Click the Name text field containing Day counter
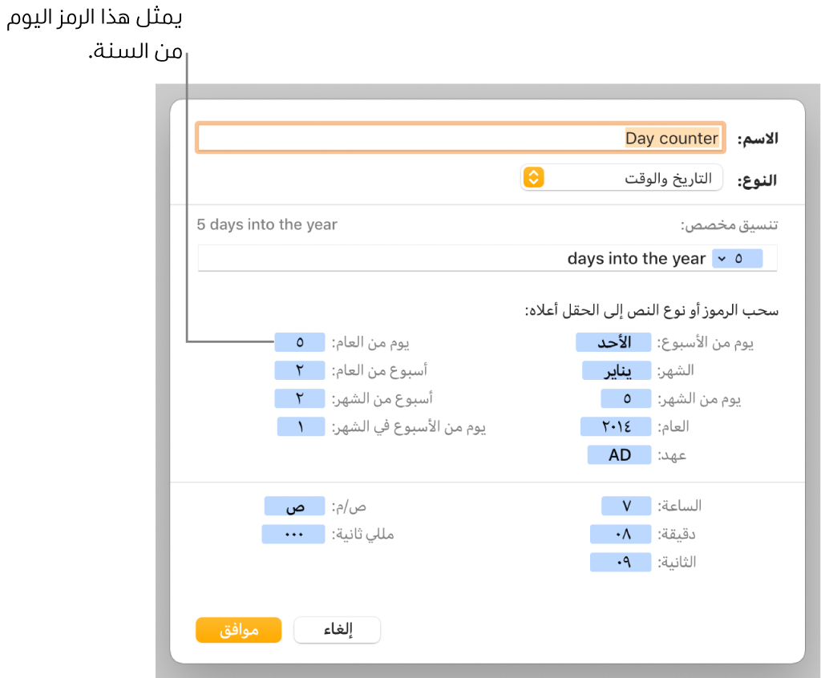The height and width of the screenshot is (678, 821). click(461, 138)
